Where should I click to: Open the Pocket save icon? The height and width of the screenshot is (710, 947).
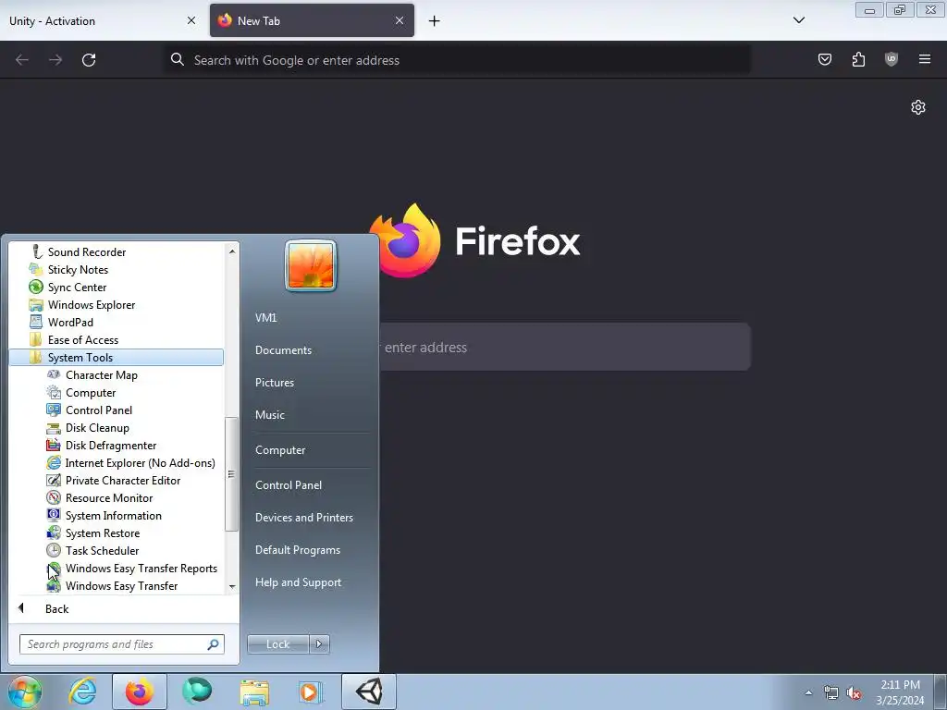tap(824, 59)
